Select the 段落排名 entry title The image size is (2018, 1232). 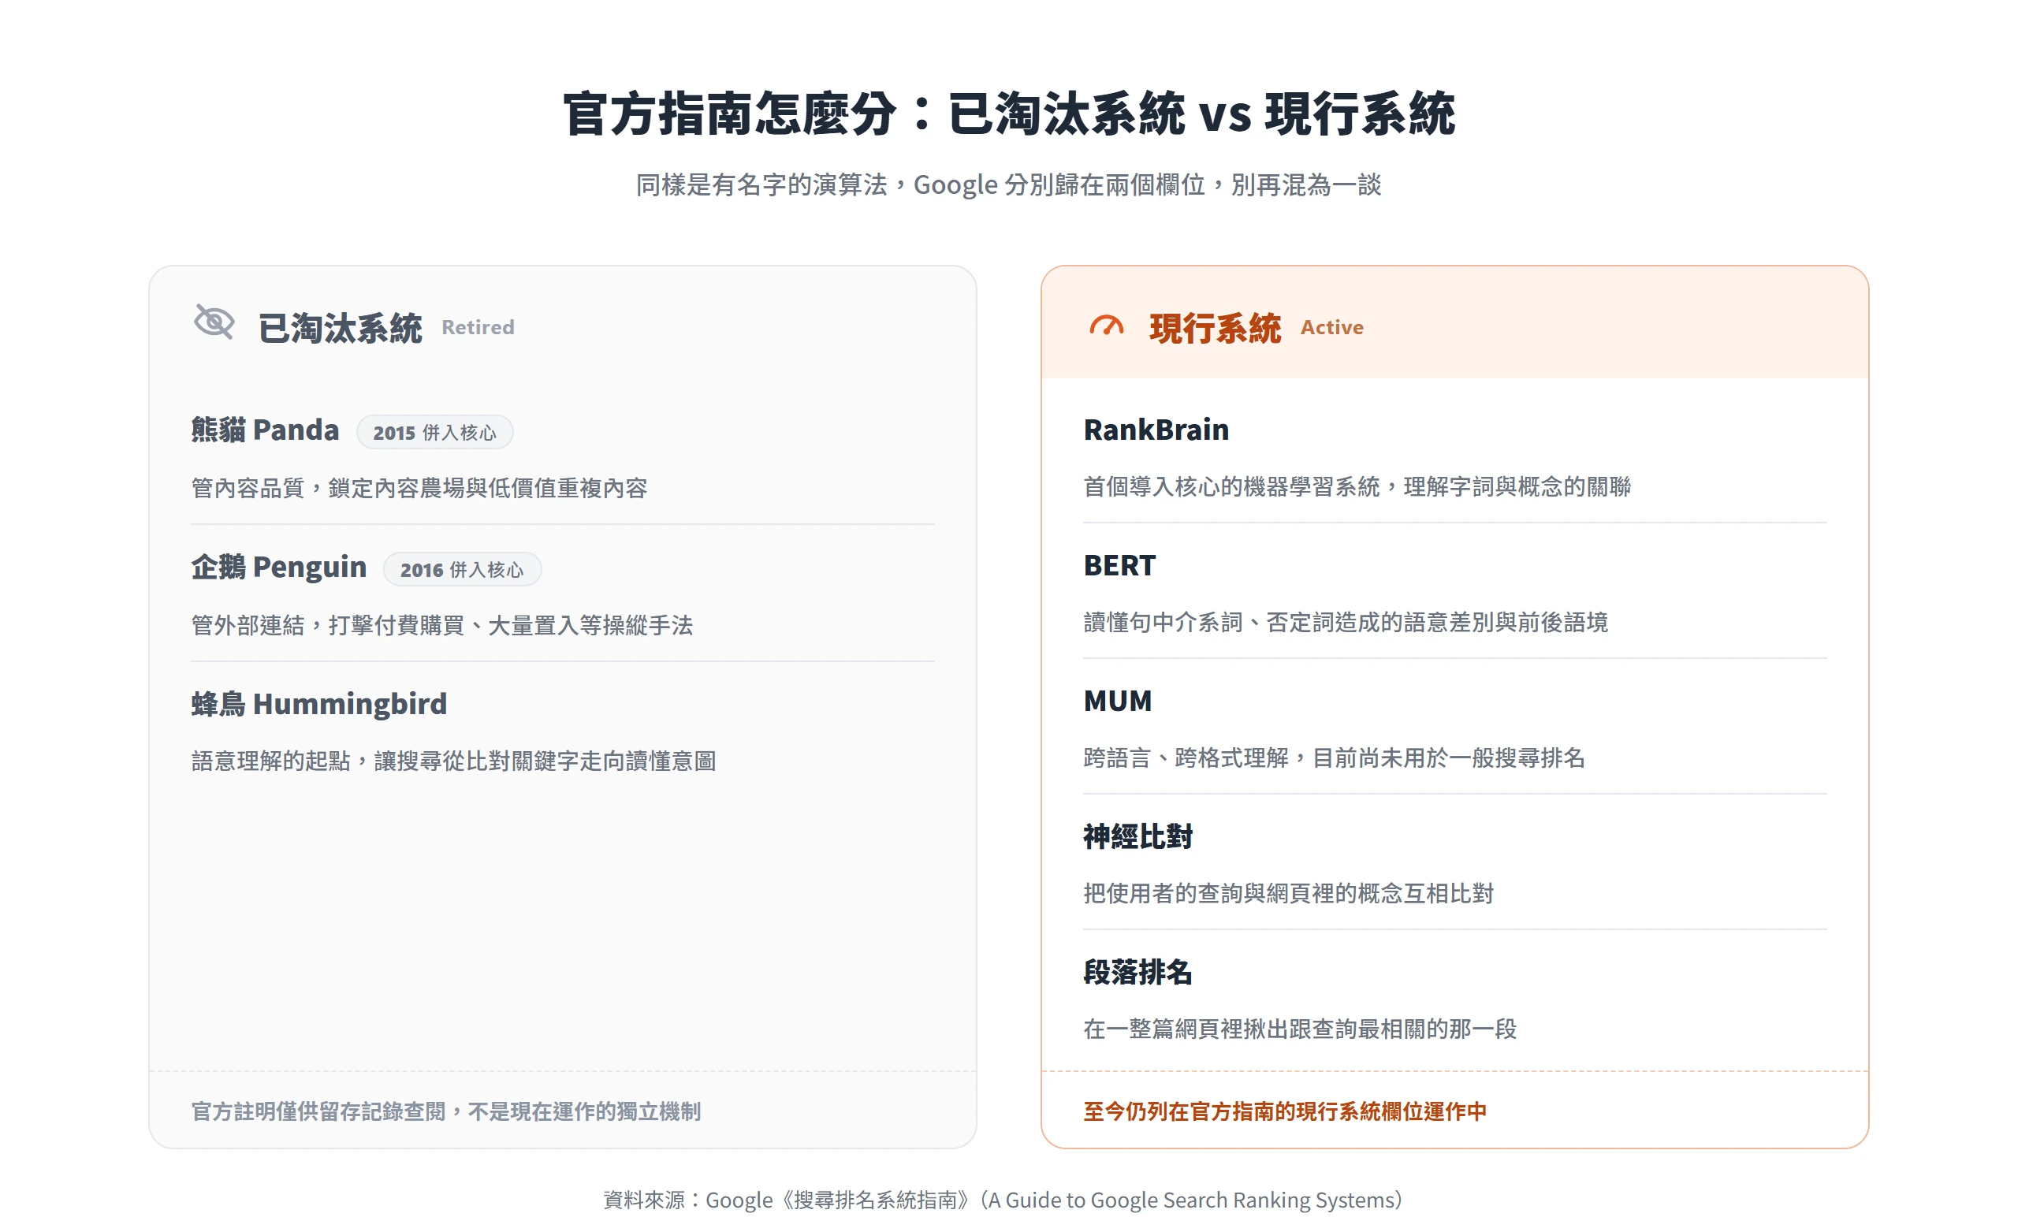1138,973
